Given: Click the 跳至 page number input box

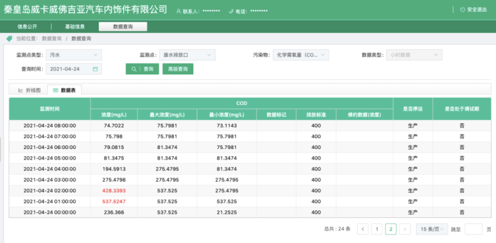Looking at the screenshot, I should tap(473, 229).
